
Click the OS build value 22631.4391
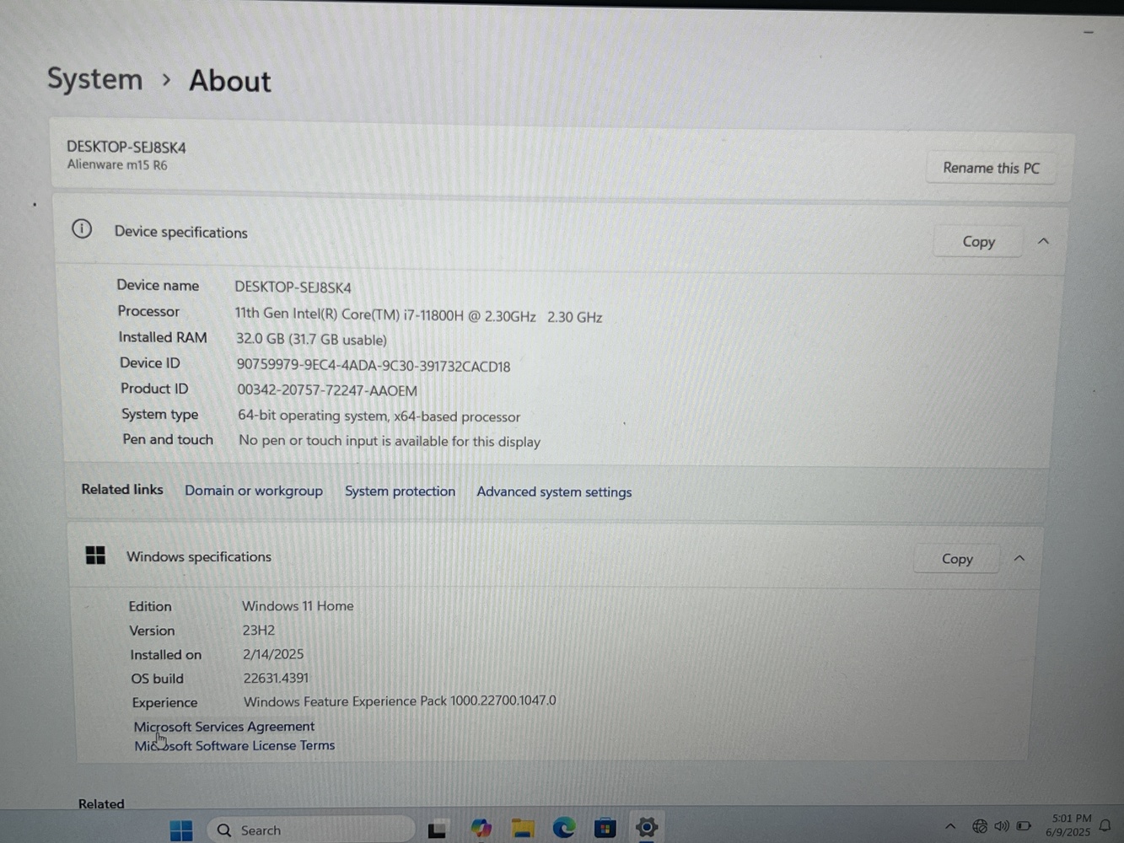[276, 678]
